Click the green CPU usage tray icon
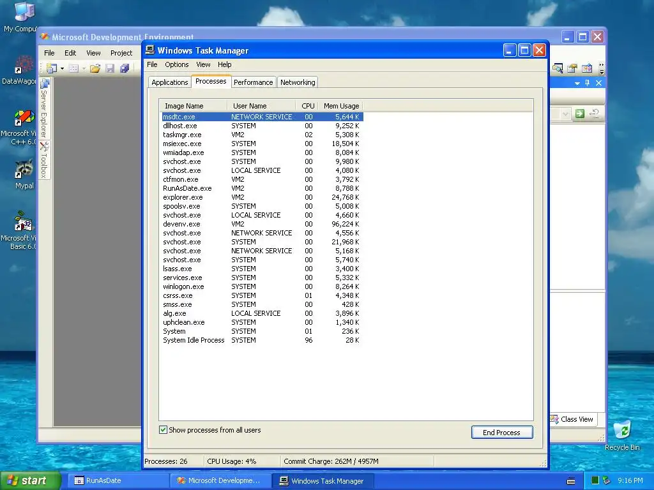The width and height of the screenshot is (654, 490). coord(595,481)
